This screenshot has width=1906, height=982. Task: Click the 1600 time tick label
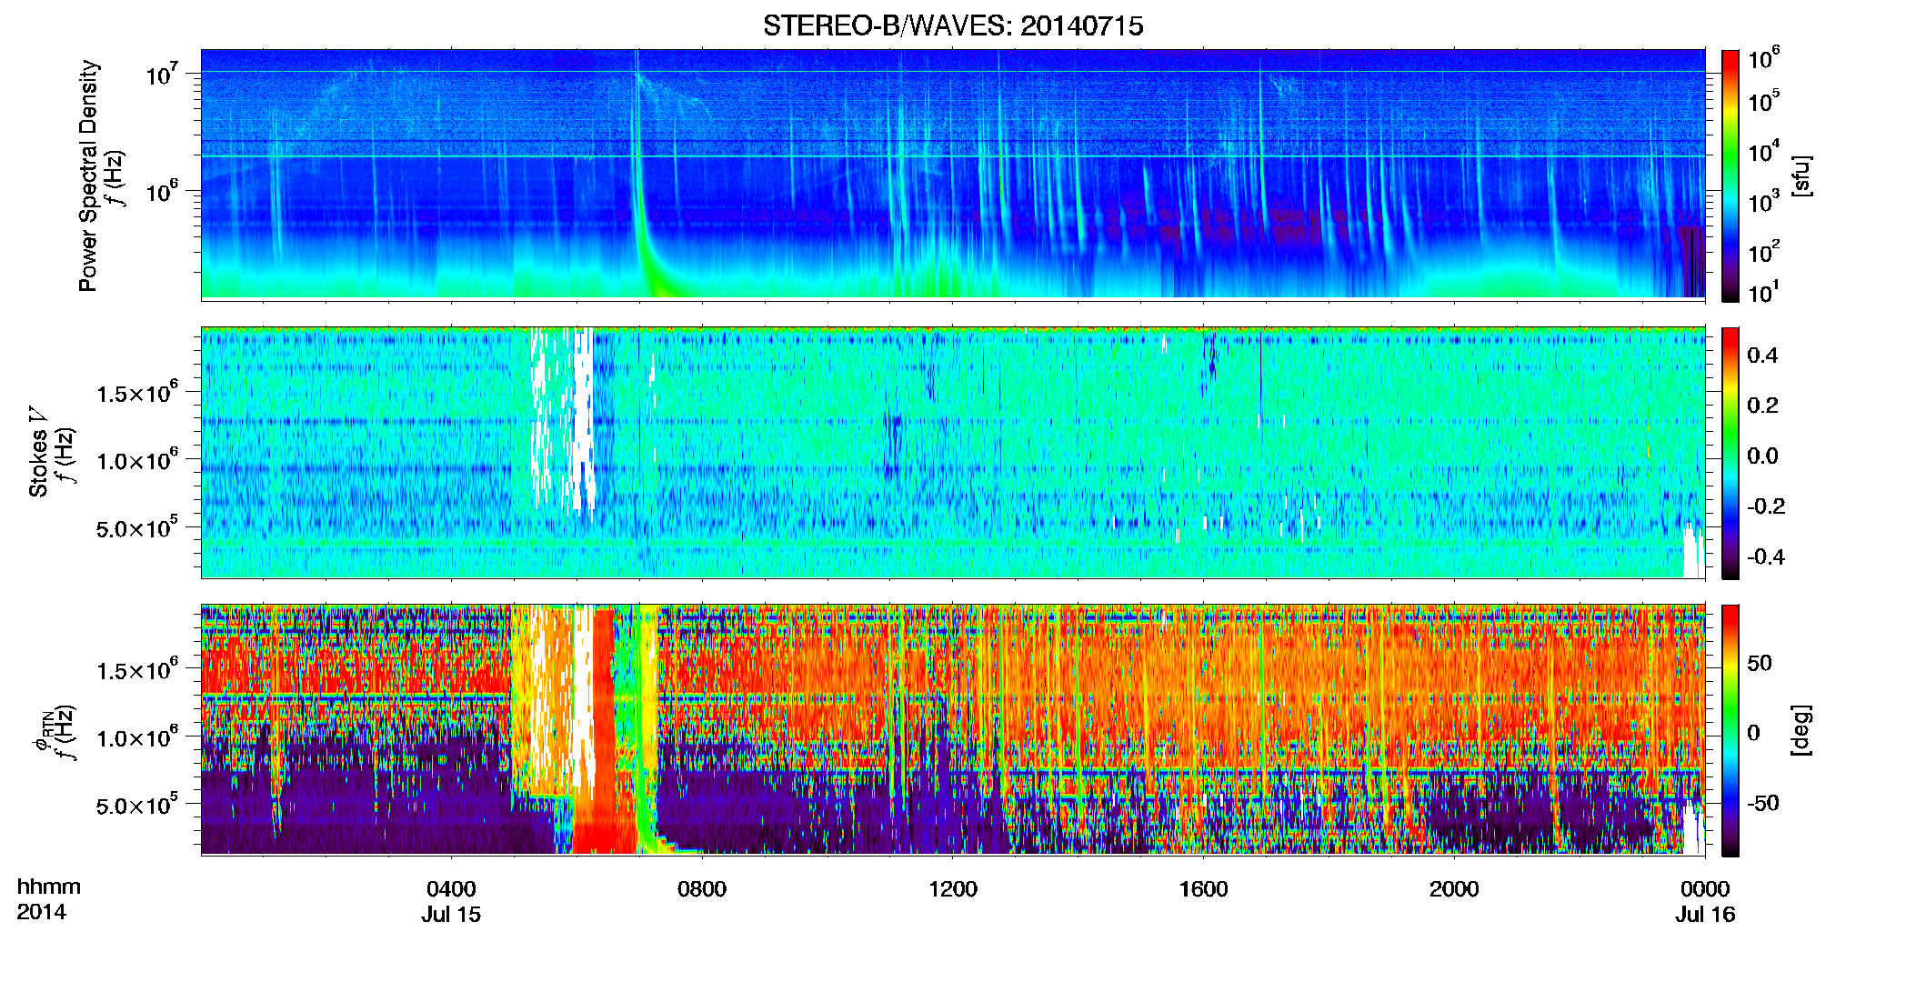click(1203, 889)
